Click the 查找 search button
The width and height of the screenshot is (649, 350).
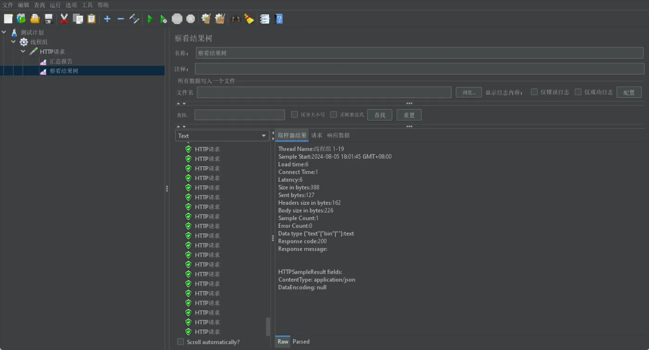coord(380,115)
